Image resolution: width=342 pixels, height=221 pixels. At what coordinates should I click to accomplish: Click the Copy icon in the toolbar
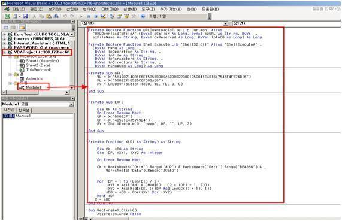[41, 16]
